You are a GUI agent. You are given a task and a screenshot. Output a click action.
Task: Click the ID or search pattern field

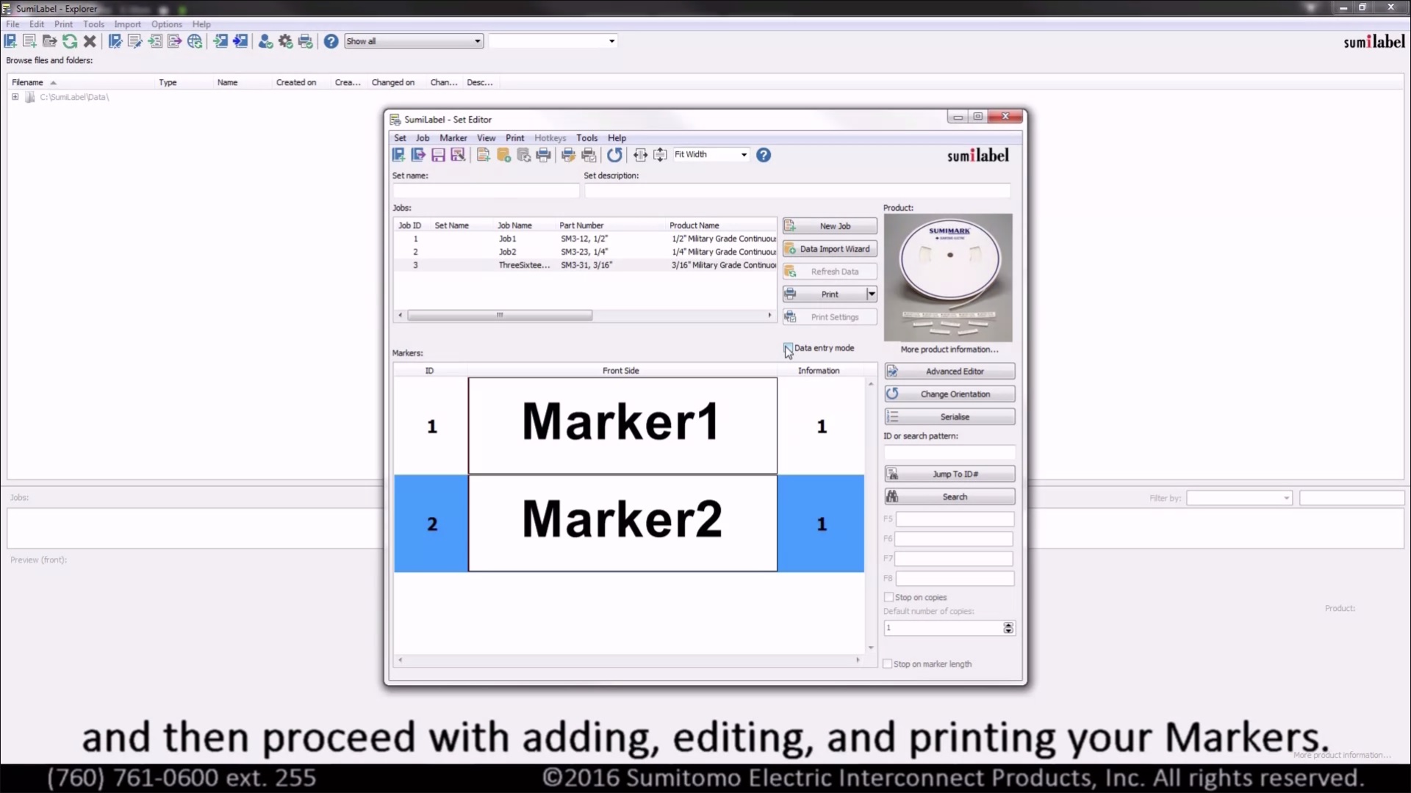coord(949,453)
